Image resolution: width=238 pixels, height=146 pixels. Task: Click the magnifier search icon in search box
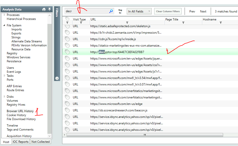pos(111,11)
